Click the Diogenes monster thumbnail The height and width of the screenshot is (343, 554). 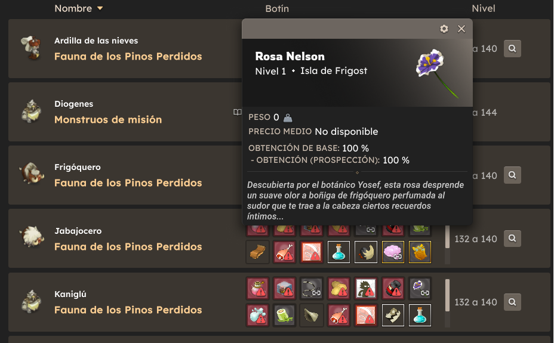[32, 112]
